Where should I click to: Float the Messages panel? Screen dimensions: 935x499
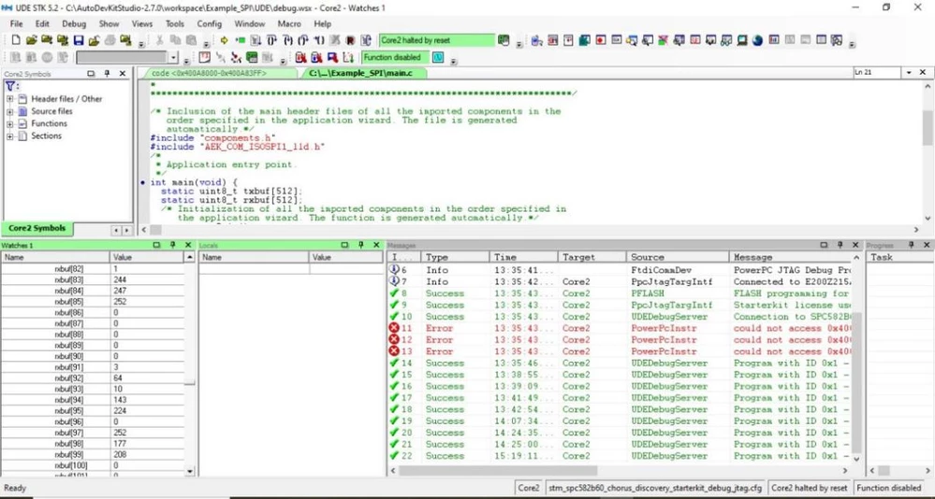(824, 245)
